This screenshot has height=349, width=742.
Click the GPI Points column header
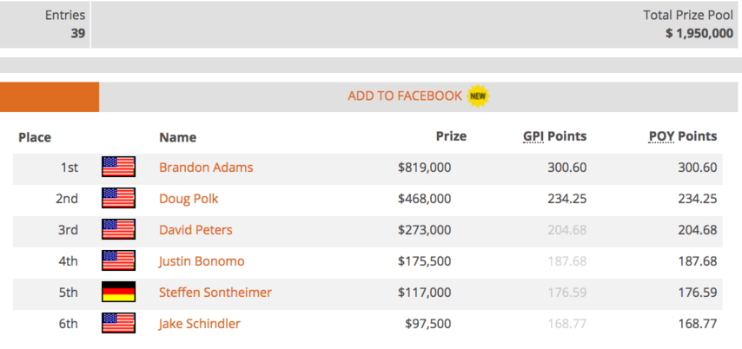point(554,136)
